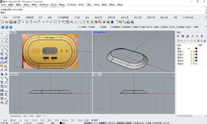Image resolution: width=207 pixels, height=124 pixels.
Task: Click the New file icon in toolbar
Action: pos(2,22)
